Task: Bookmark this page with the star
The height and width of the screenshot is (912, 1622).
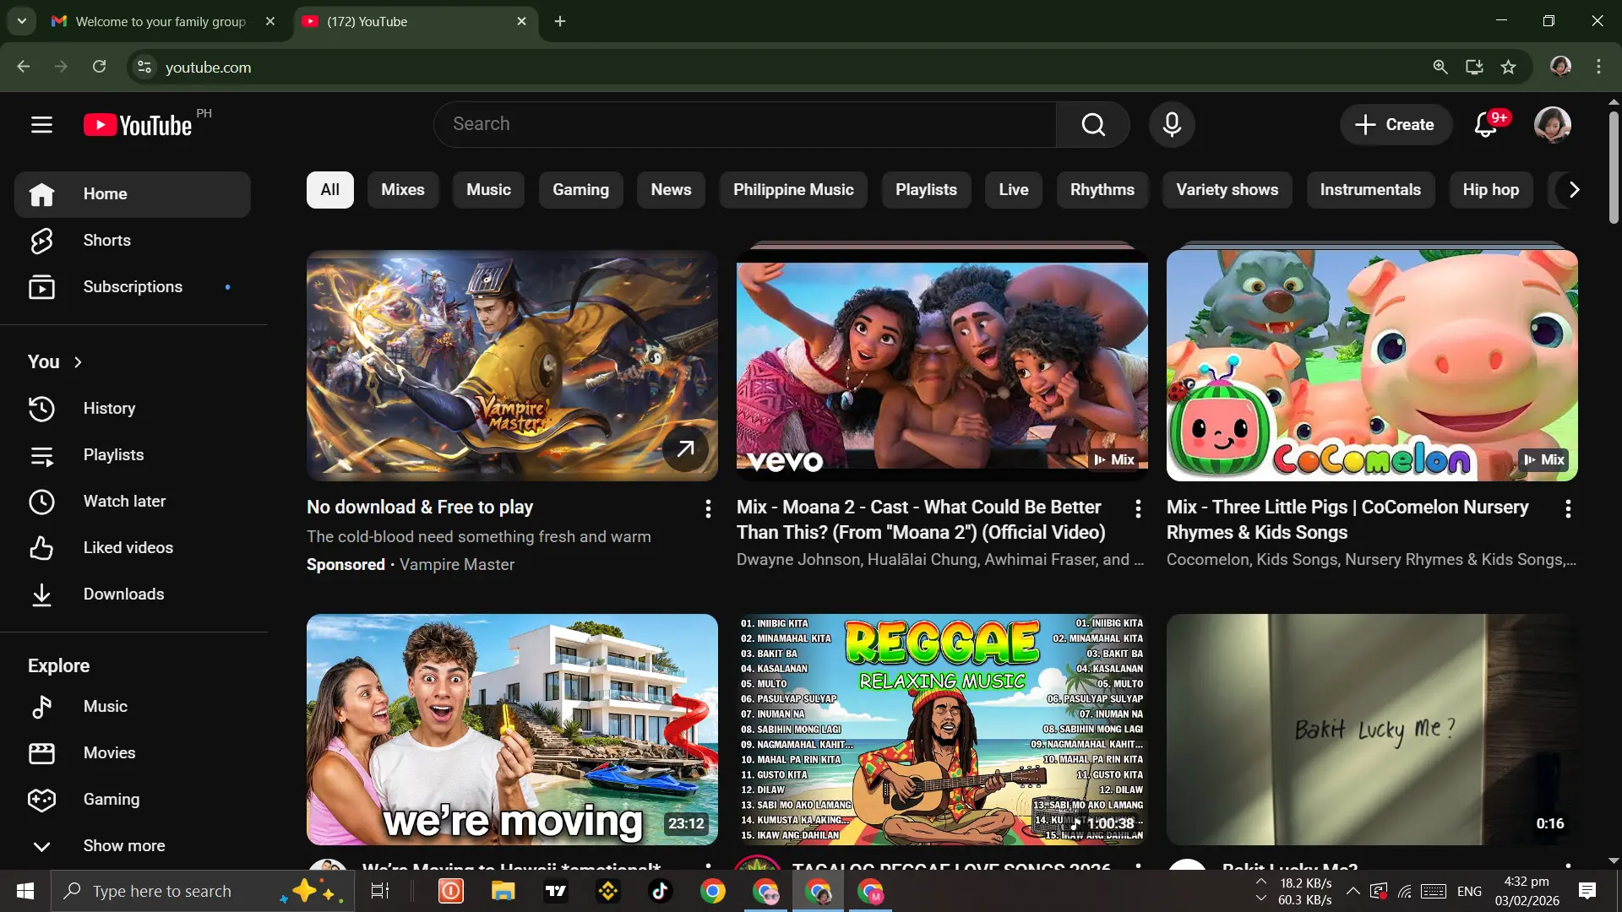Action: (1508, 67)
